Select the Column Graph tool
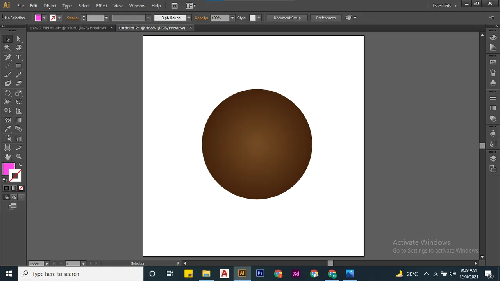 point(19,139)
